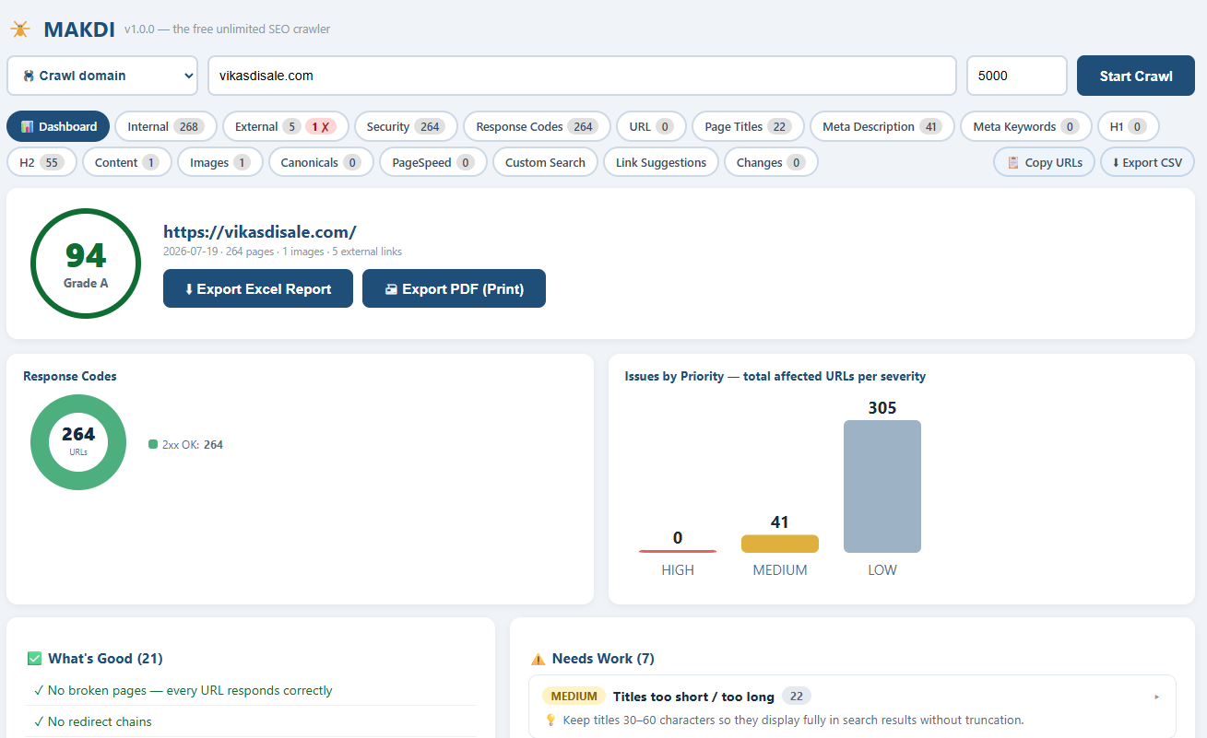Open the Changes tab

(x=771, y=162)
